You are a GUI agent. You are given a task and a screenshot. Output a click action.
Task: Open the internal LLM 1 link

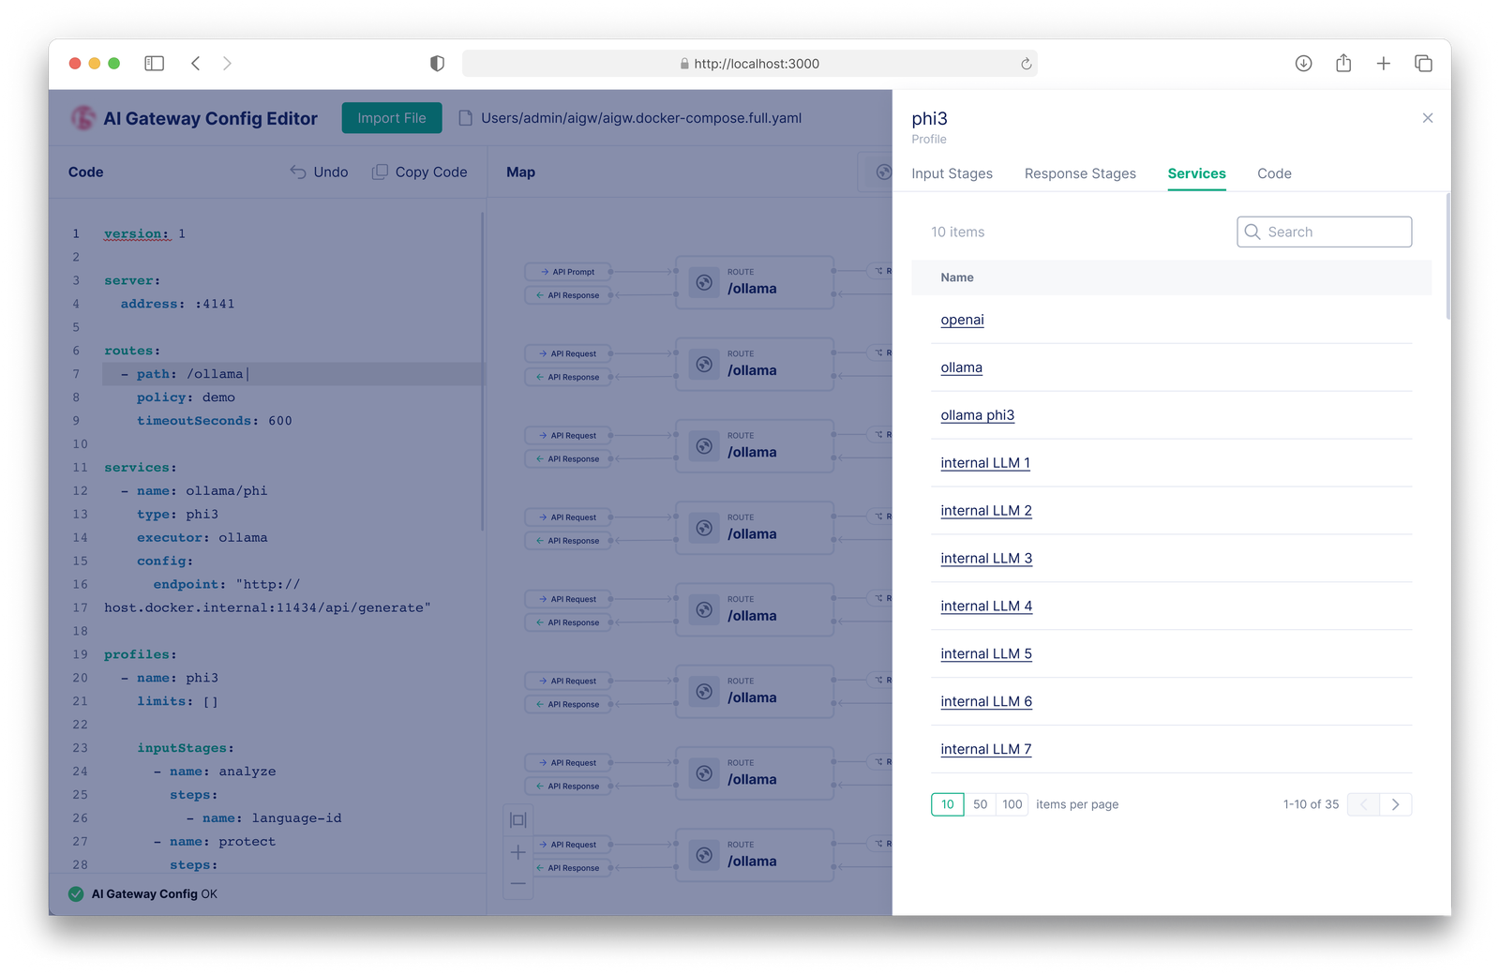(985, 463)
